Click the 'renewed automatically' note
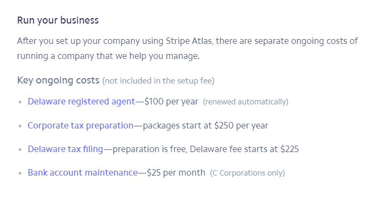The width and height of the screenshot is (387, 212). pyautogui.click(x=246, y=102)
